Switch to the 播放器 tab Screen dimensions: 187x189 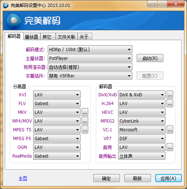click(32, 36)
